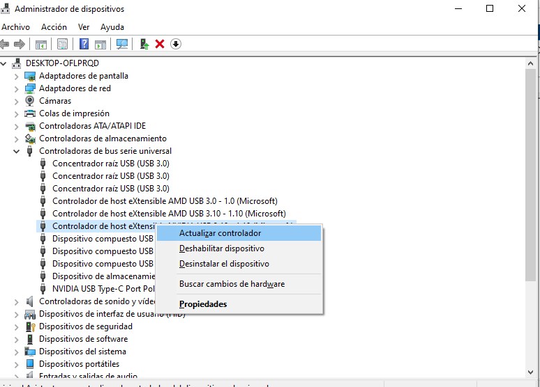Scan for hardware changes via monitor icon

122,44
